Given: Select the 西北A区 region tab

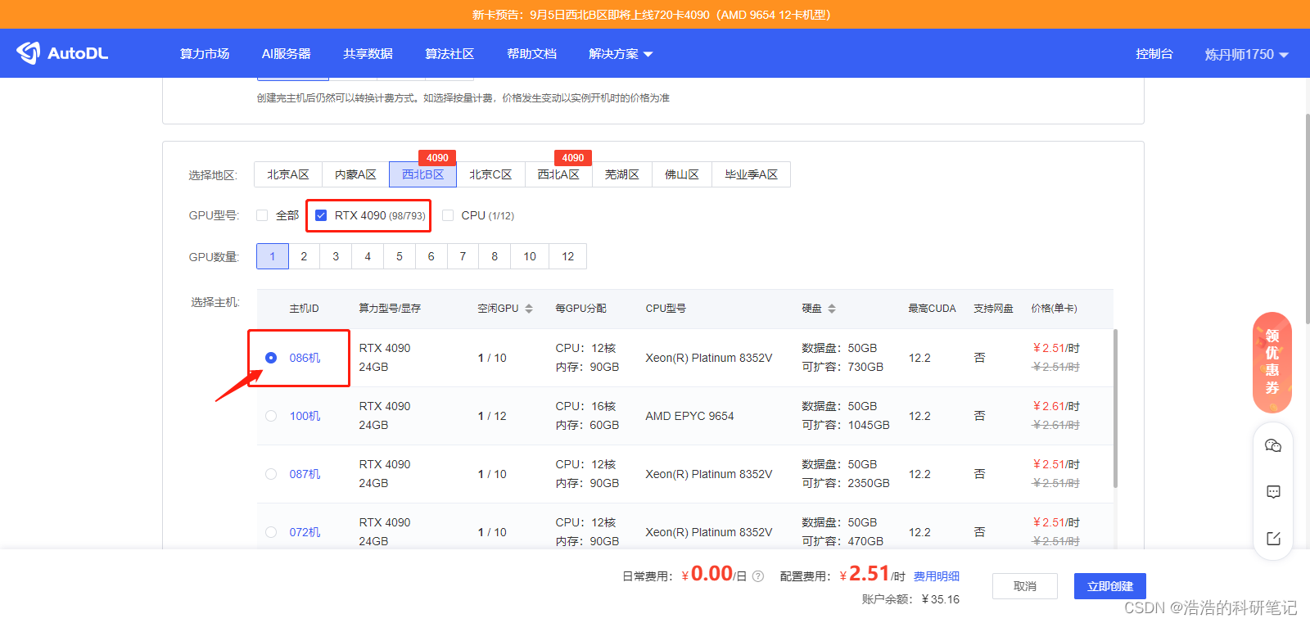Looking at the screenshot, I should 558,174.
